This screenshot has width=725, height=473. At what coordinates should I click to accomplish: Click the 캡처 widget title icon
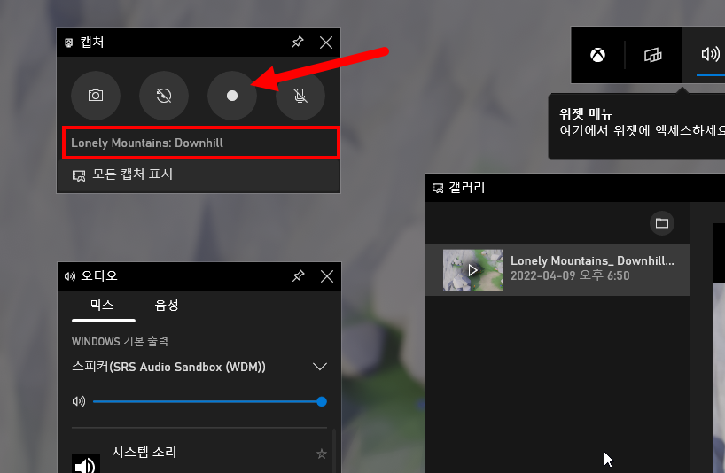pos(68,43)
